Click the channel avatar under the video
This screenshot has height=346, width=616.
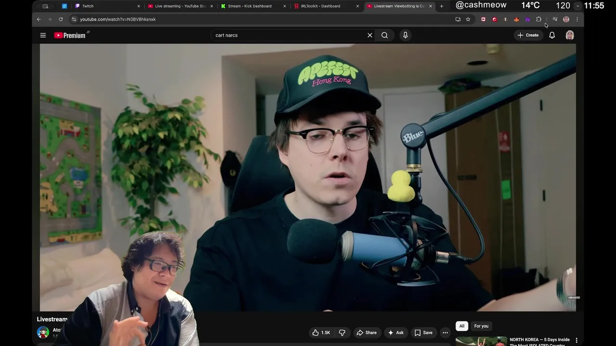click(x=43, y=332)
